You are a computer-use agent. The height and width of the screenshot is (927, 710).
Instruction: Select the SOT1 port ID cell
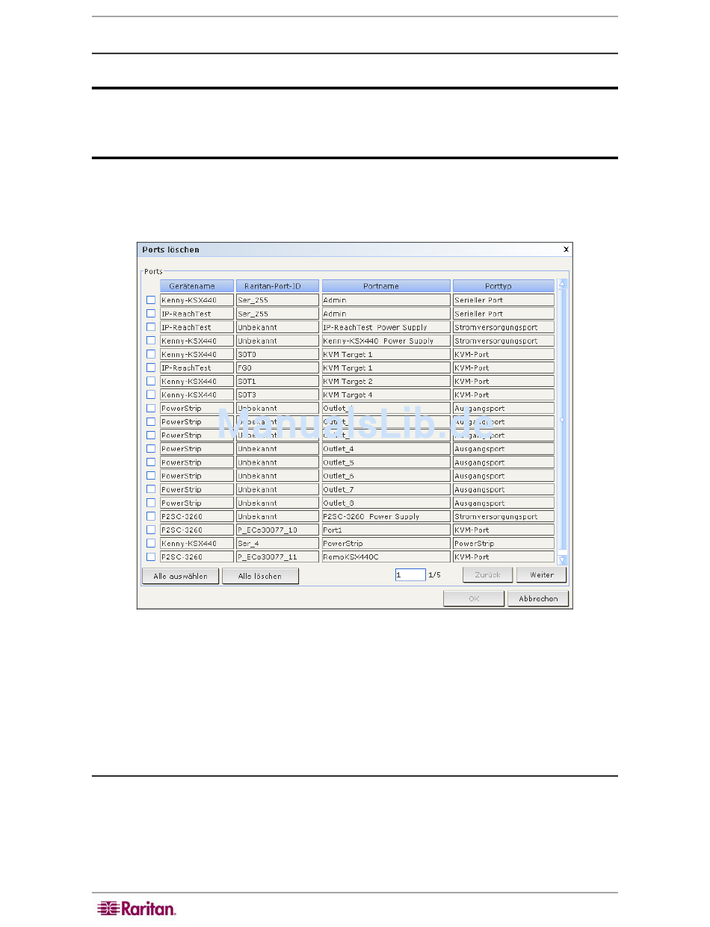point(277,381)
